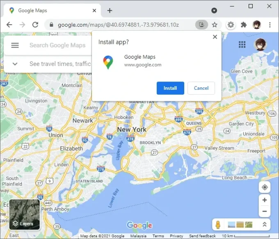The width and height of the screenshot is (279, 239).
Task: Click the Install button in the dialog
Action: (170, 88)
